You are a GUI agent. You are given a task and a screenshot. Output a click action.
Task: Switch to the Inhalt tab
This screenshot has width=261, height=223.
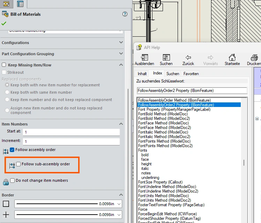coord(142,74)
